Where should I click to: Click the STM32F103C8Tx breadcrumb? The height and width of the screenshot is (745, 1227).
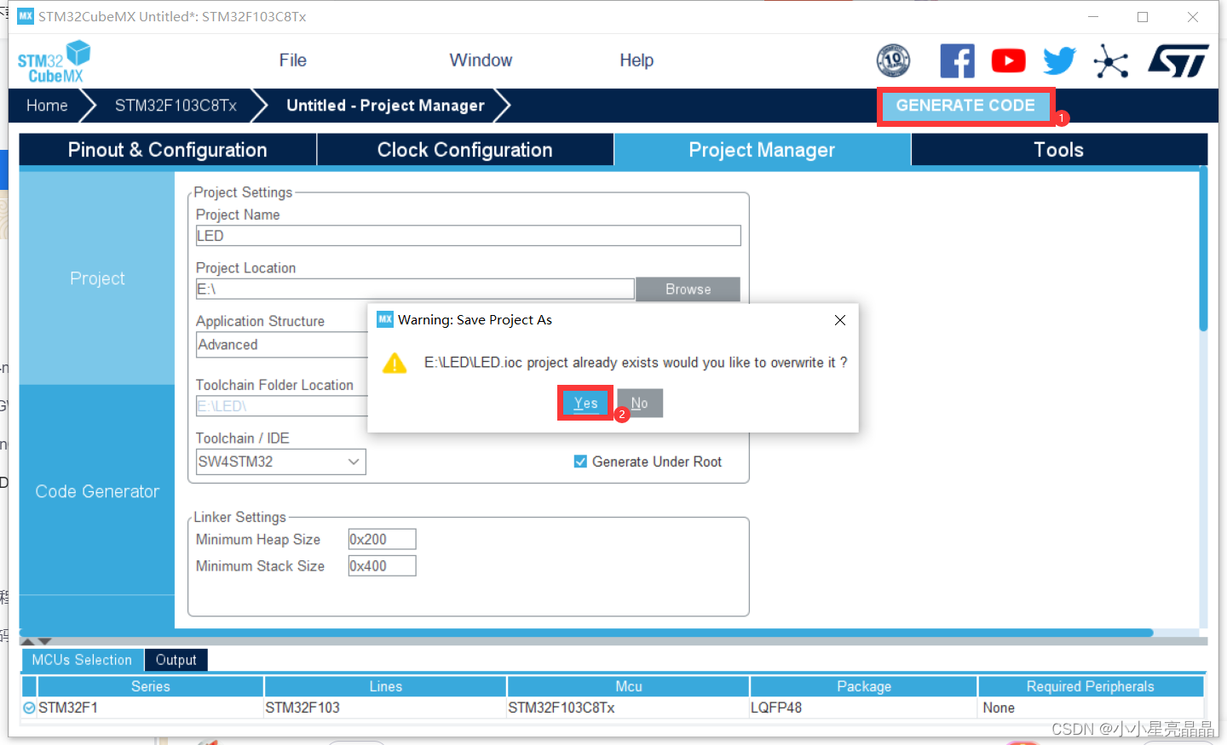pos(176,106)
